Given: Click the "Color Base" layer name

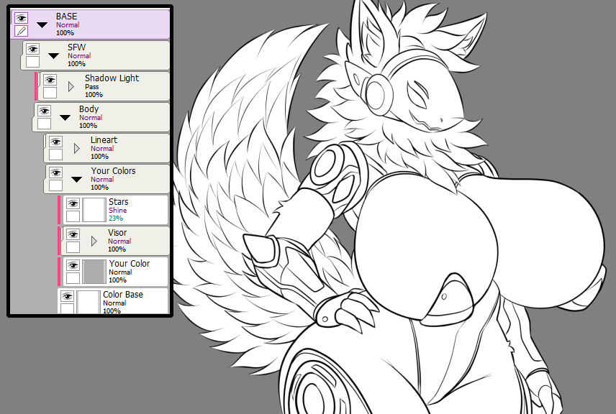Looking at the screenshot, I should point(123,295).
